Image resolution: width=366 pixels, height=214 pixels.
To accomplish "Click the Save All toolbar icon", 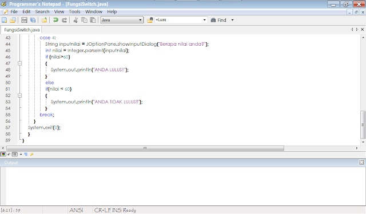I will point(33,21).
